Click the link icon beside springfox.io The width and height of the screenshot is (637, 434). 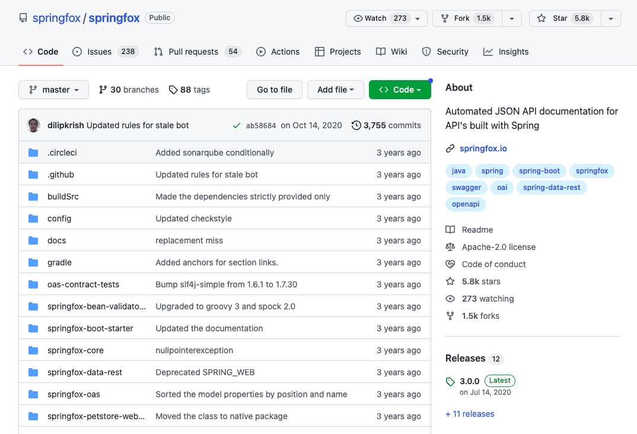pos(450,148)
